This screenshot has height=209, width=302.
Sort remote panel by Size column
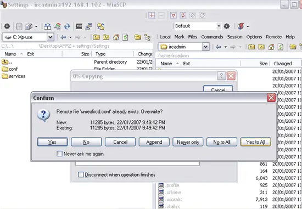(255, 64)
